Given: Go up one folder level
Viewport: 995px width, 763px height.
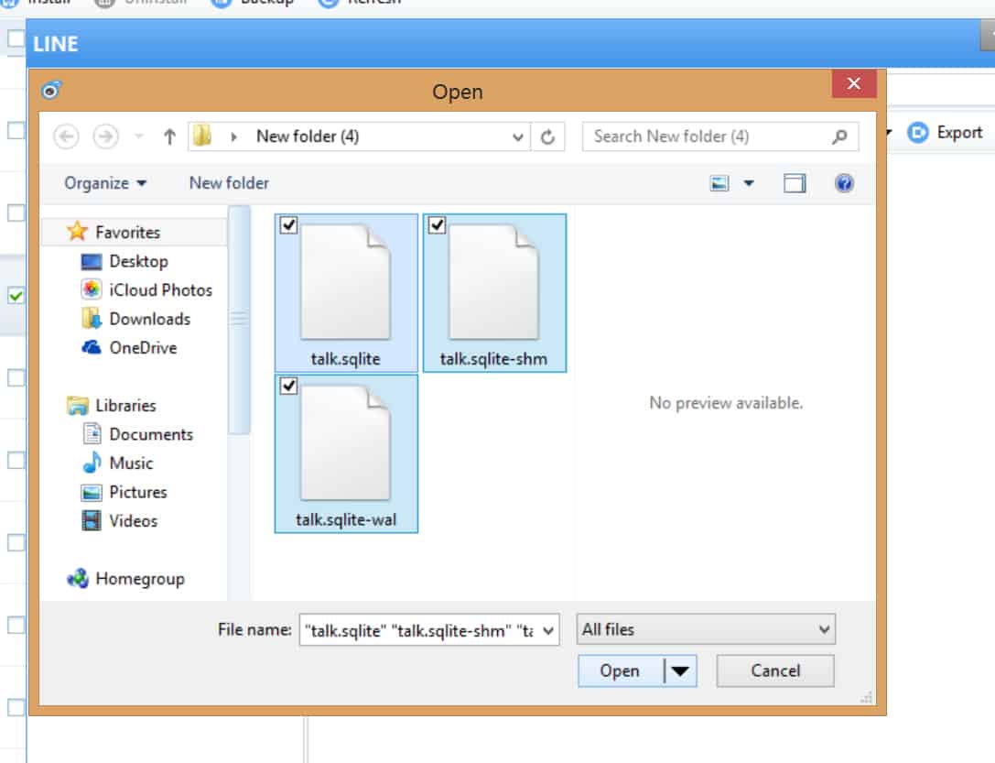Looking at the screenshot, I should pos(169,136).
